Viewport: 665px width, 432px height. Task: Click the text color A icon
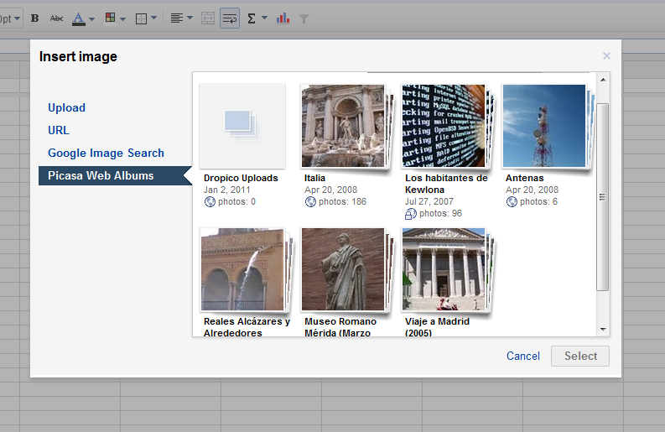79,18
